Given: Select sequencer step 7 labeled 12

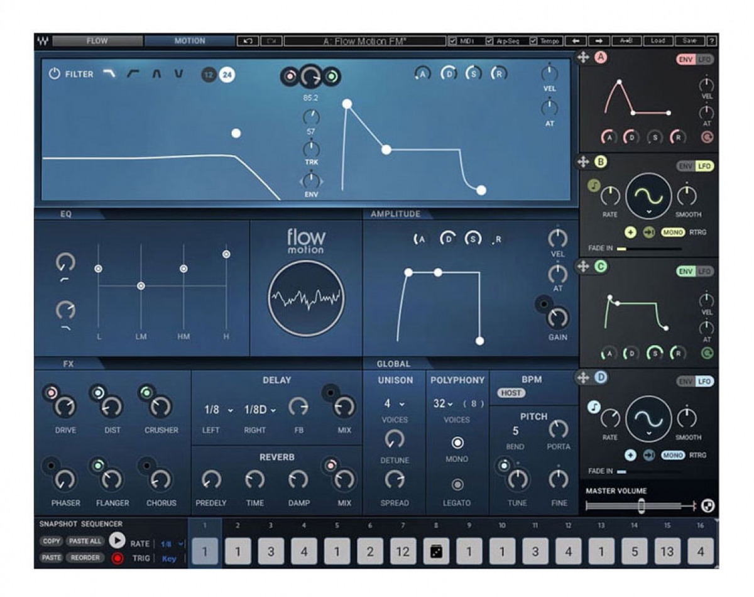Looking at the screenshot, I should click(403, 551).
